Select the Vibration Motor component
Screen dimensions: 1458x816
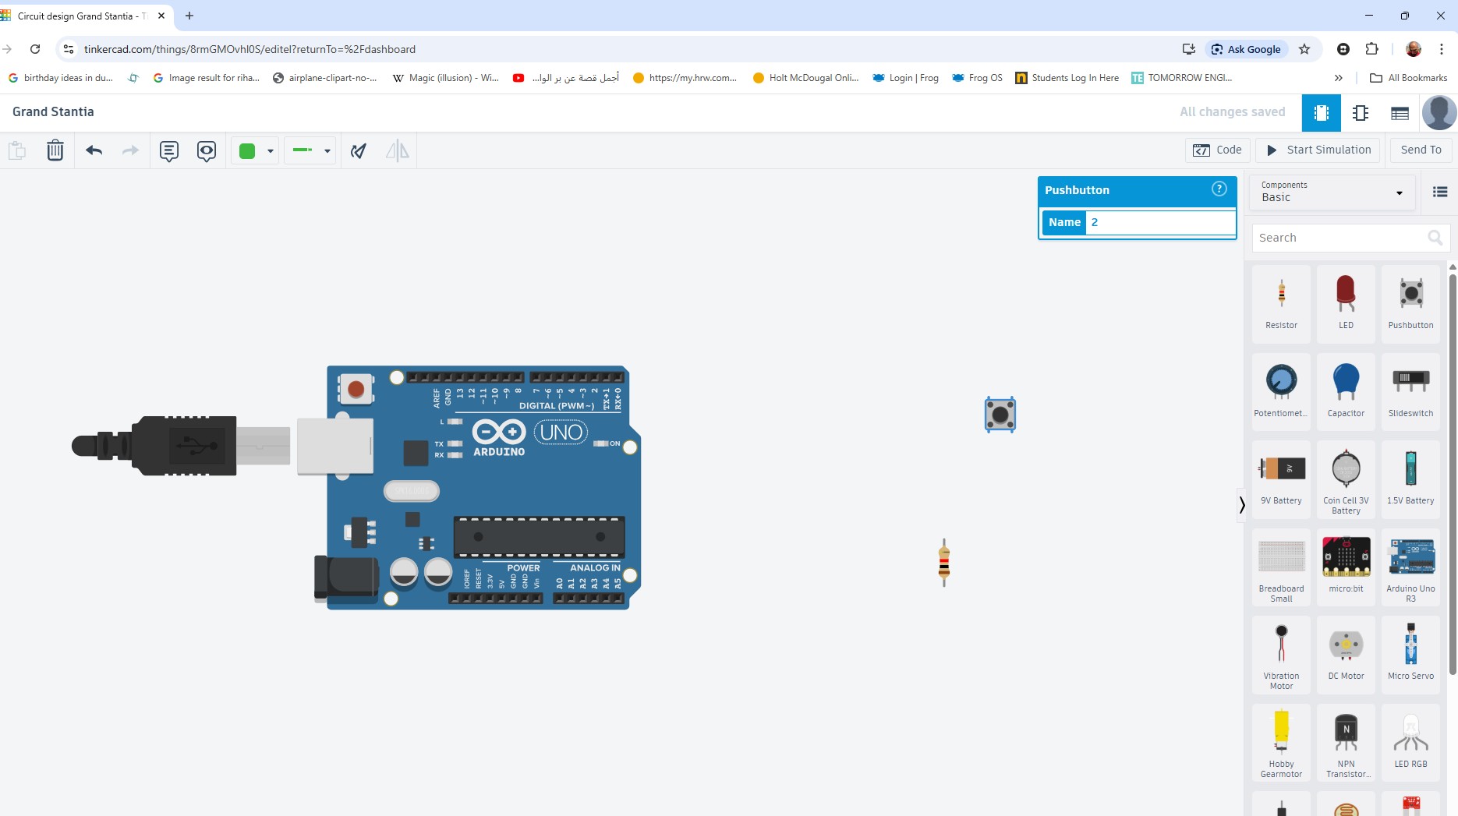tap(1281, 655)
